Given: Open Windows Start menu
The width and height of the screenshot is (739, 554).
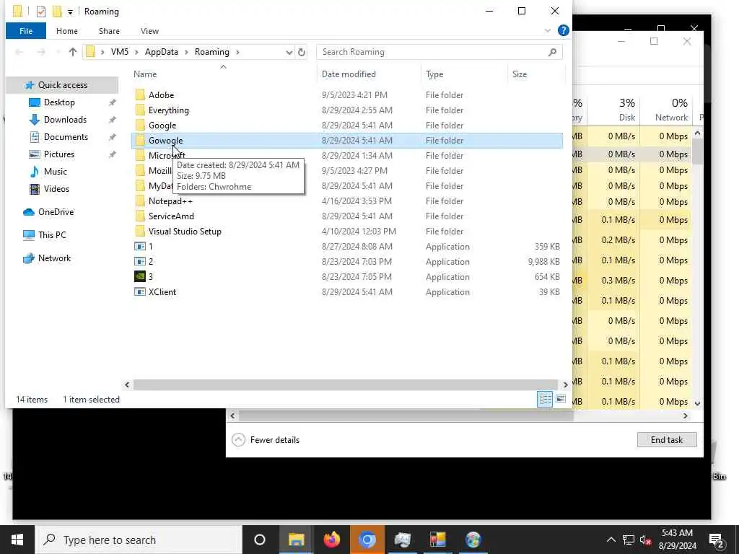Looking at the screenshot, I should click(17, 540).
